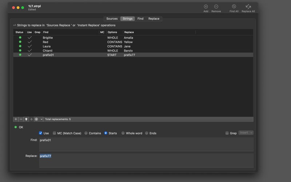This screenshot has height=182, width=291.
Task: Click CONTAINS option in Laura row
Action: pos(115,46)
